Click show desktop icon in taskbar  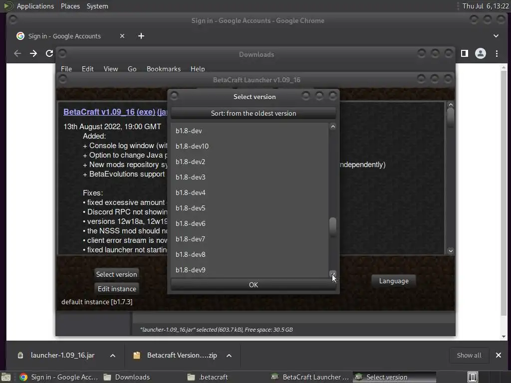[6, 377]
